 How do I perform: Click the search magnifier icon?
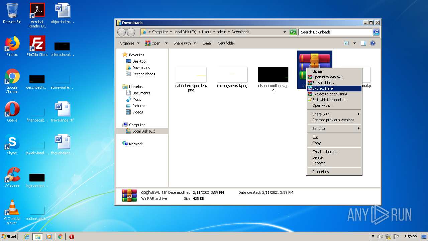point(376,32)
